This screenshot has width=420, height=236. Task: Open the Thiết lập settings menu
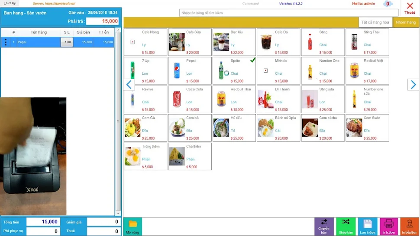10,3
